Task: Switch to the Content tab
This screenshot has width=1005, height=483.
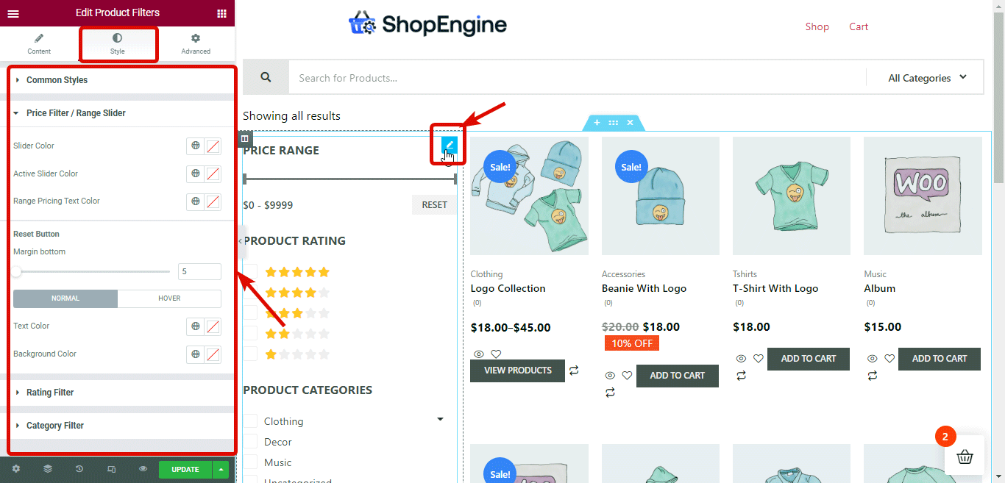Action: point(39,44)
